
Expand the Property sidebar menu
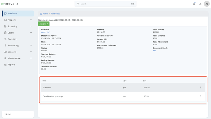point(31,20)
